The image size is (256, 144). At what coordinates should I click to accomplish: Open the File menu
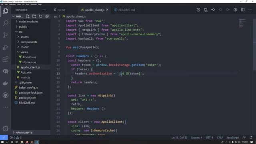[2, 4]
